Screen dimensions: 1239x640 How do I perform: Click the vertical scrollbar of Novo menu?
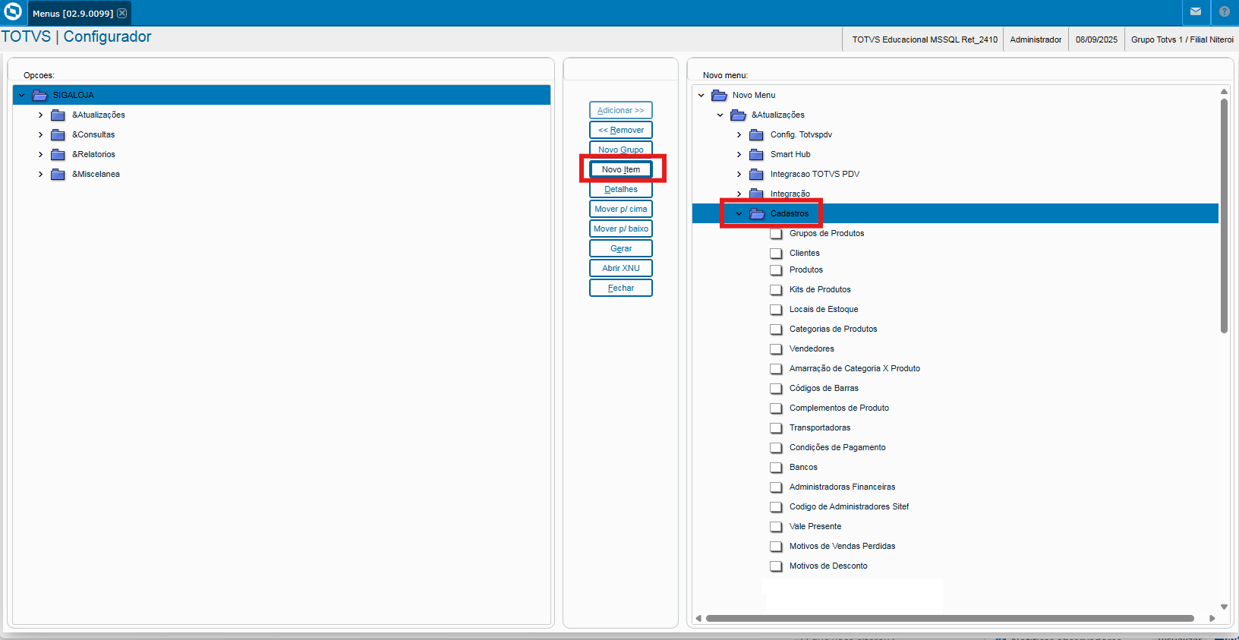coord(1224,216)
